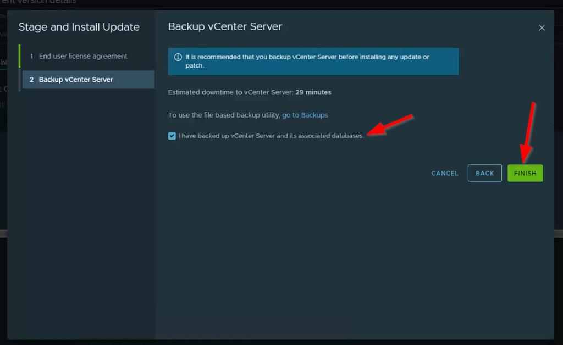This screenshot has height=345, width=563.
Task: Click "To use the file based backup utility" text
Action: click(x=224, y=115)
